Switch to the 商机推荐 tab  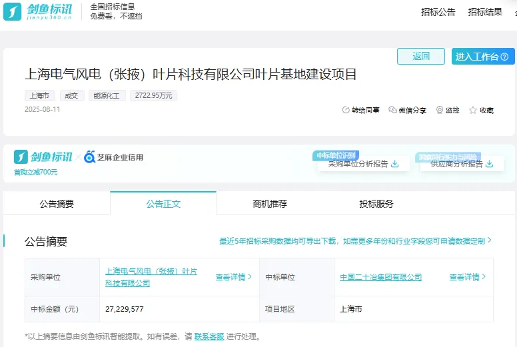(270, 204)
